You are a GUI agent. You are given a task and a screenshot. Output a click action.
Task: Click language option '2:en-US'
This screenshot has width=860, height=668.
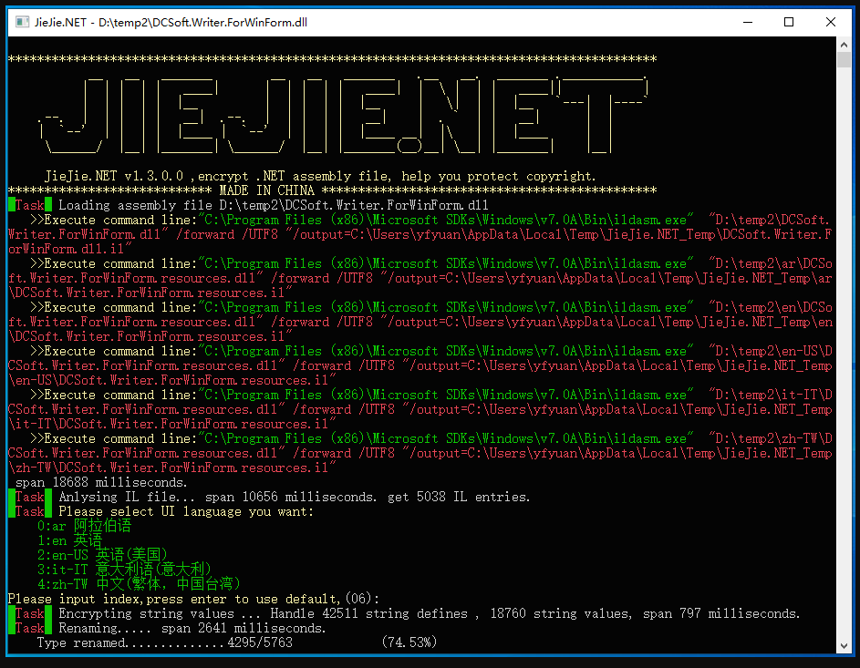tap(102, 555)
